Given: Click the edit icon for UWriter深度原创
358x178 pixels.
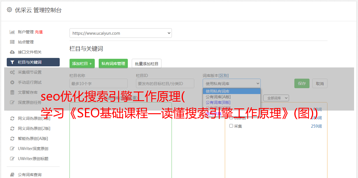Looking at the screenshot, I should click(x=12, y=149).
